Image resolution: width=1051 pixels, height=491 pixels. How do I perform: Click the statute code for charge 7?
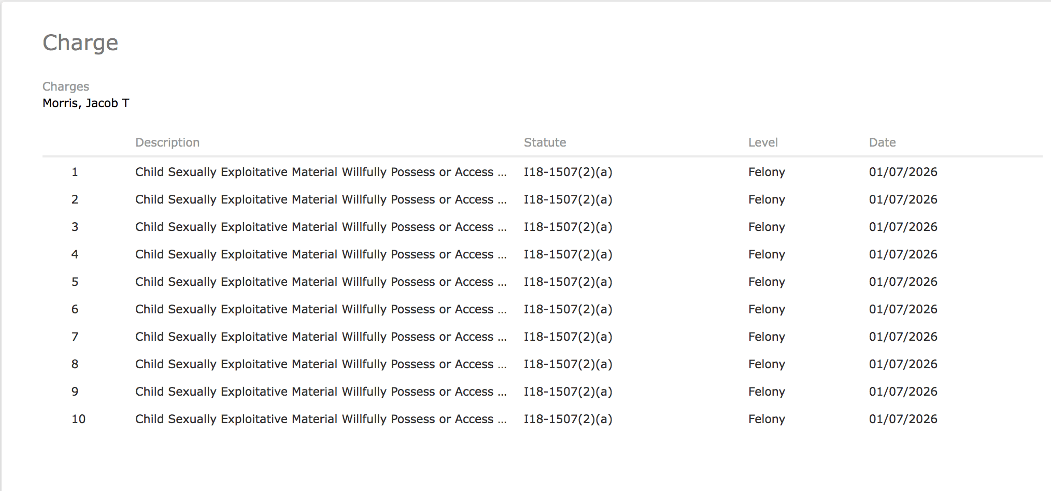pos(568,337)
